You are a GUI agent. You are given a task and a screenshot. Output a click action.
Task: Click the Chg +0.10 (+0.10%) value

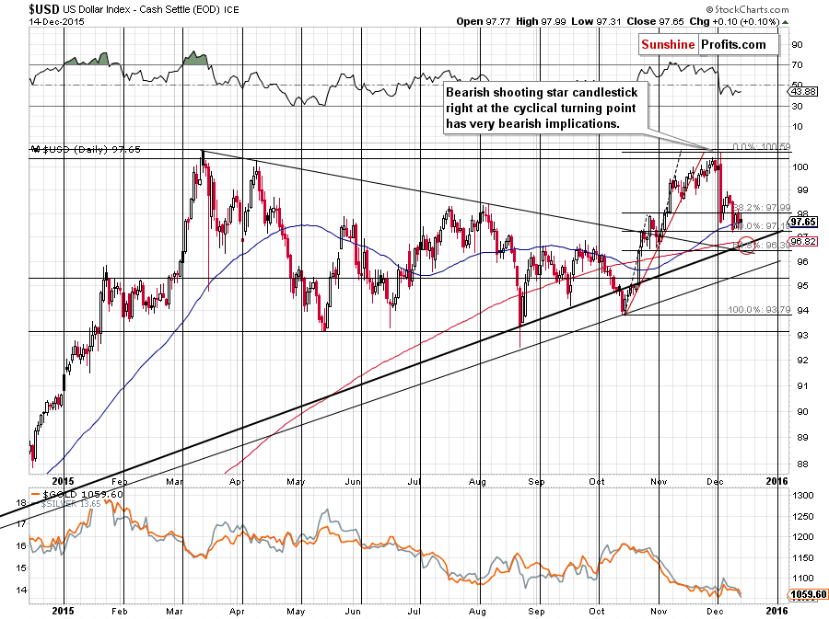[735, 22]
